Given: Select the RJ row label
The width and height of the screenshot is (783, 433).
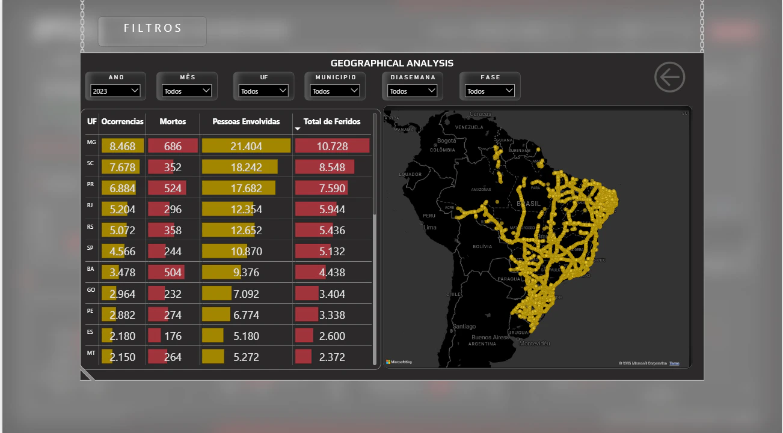Looking at the screenshot, I should pos(90,205).
